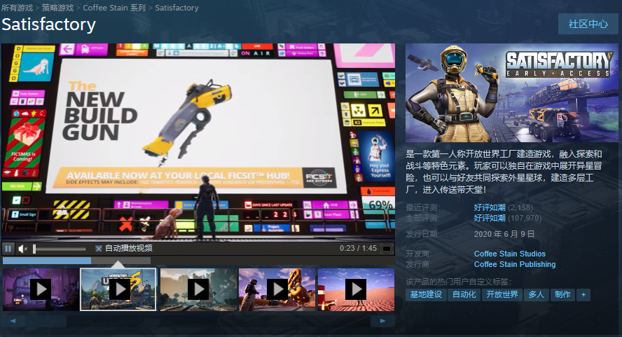The height and width of the screenshot is (337, 622).
Task: Open publisher Coffee Stain Publishing link
Action: click(515, 264)
